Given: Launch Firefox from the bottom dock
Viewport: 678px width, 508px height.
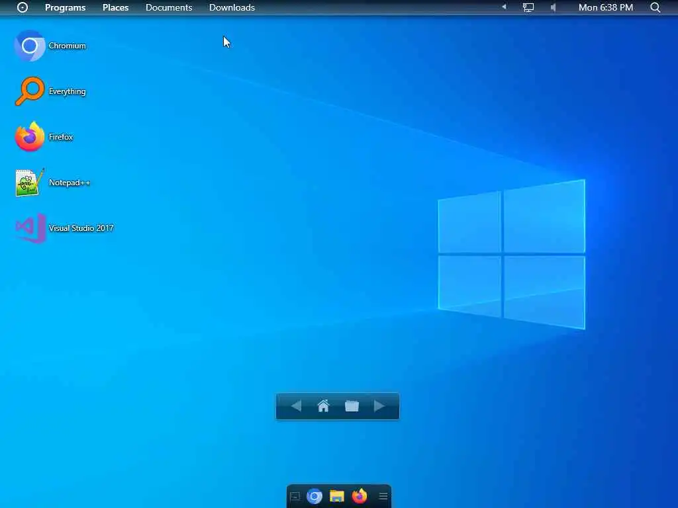Looking at the screenshot, I should [x=360, y=496].
